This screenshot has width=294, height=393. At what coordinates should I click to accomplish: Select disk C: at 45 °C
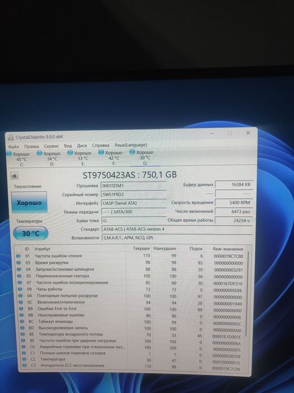[18, 159]
